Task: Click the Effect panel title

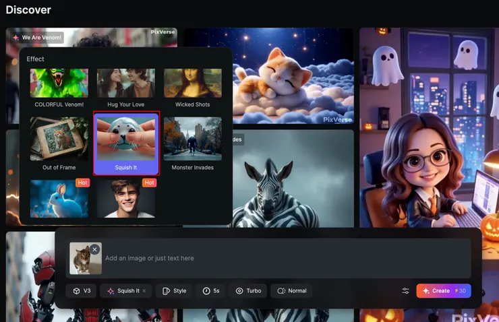Action: (x=35, y=59)
